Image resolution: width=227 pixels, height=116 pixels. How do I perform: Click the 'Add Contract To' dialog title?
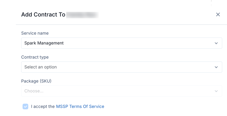pyautogui.click(x=43, y=15)
